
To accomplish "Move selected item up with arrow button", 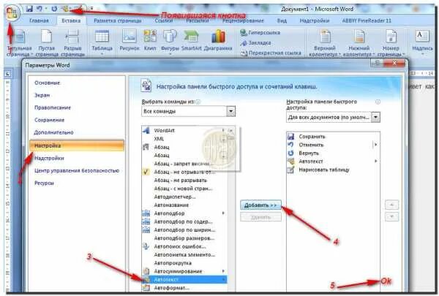I will pyautogui.click(x=391, y=205).
